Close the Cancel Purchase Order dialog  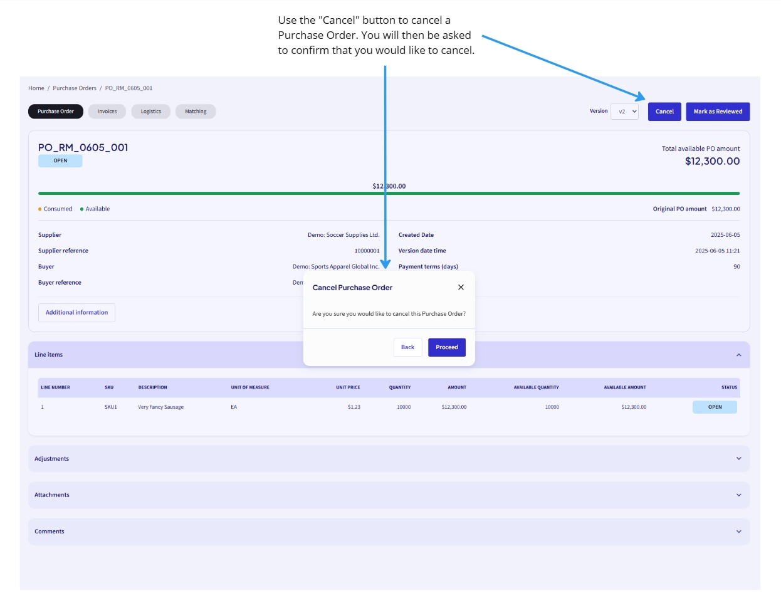click(461, 286)
